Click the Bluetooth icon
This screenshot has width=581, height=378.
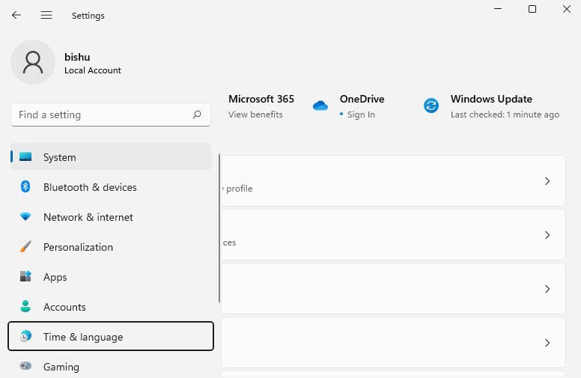tap(25, 186)
